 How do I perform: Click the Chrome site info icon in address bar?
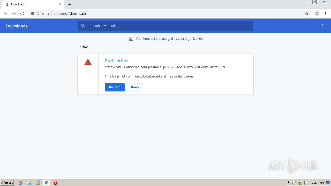[x=33, y=13]
